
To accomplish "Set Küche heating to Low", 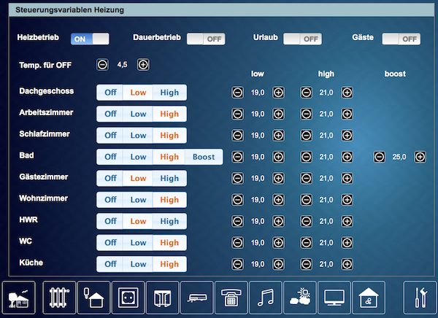I will (x=138, y=264).
